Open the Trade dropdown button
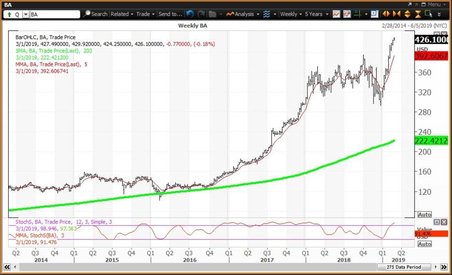The image size is (452, 275). 144,14
